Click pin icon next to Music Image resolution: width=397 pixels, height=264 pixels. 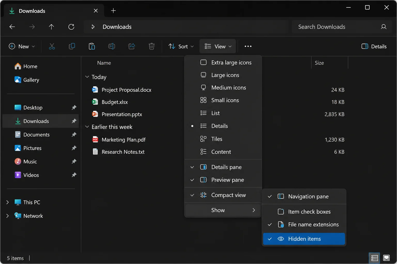(74, 161)
